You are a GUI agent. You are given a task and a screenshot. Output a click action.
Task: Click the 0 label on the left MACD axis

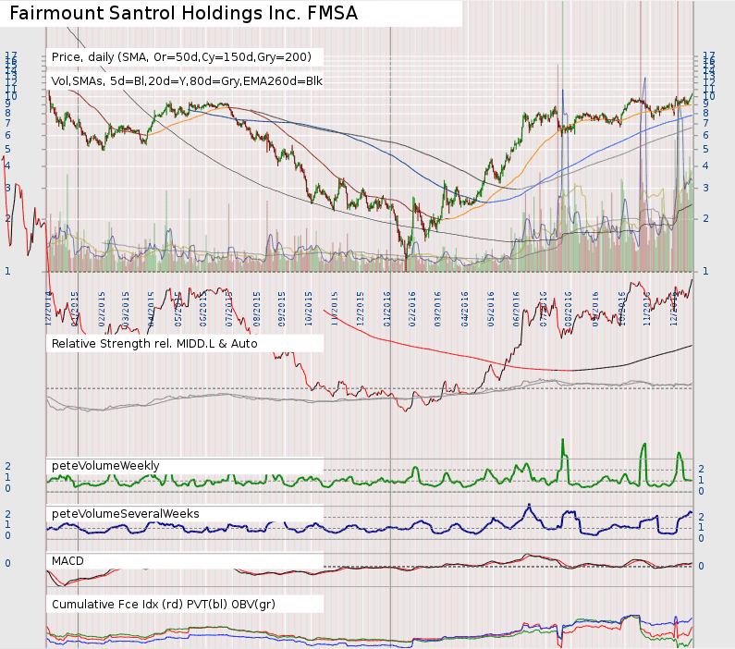7,563
